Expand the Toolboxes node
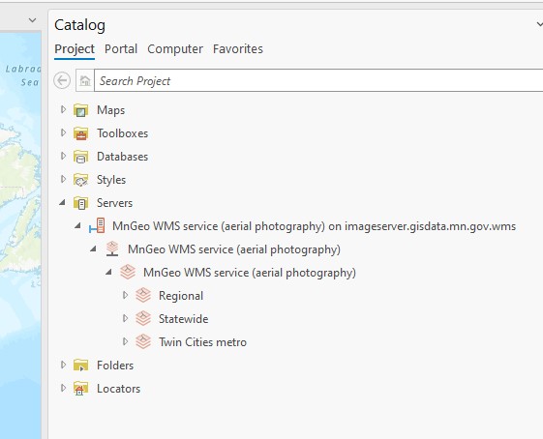This screenshot has height=439, width=543. [63, 132]
